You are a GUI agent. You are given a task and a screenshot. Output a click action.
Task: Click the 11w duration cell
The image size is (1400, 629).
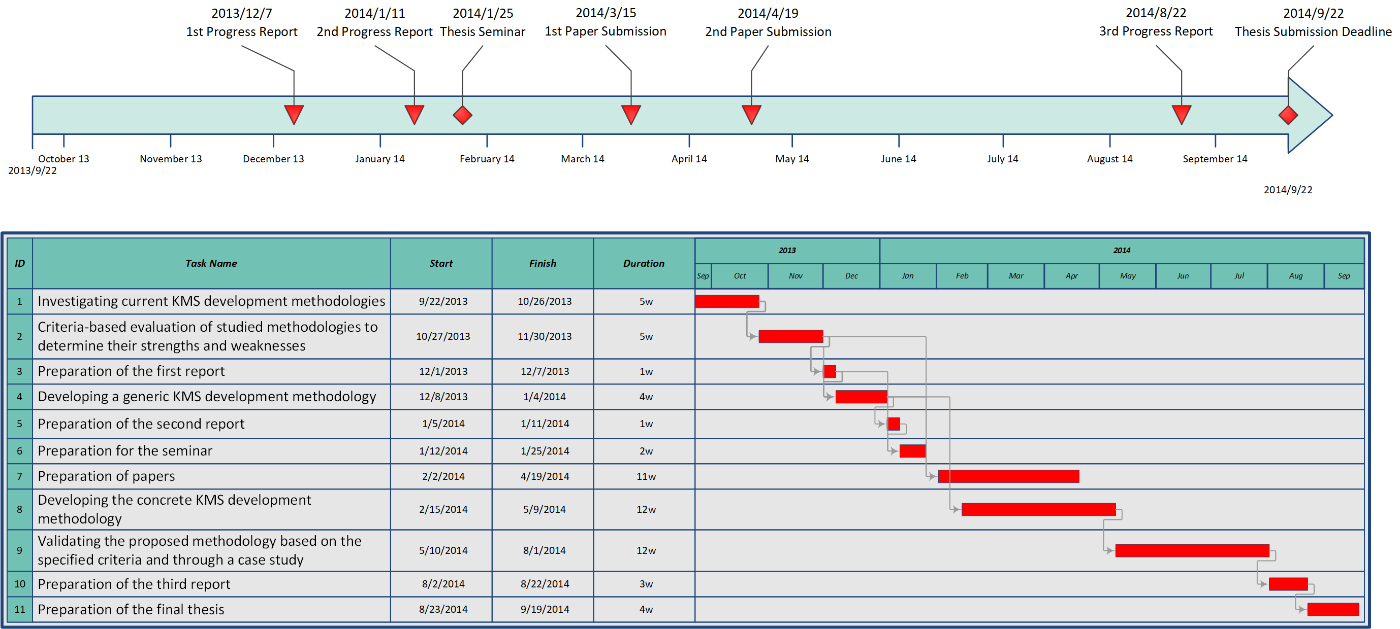click(646, 476)
